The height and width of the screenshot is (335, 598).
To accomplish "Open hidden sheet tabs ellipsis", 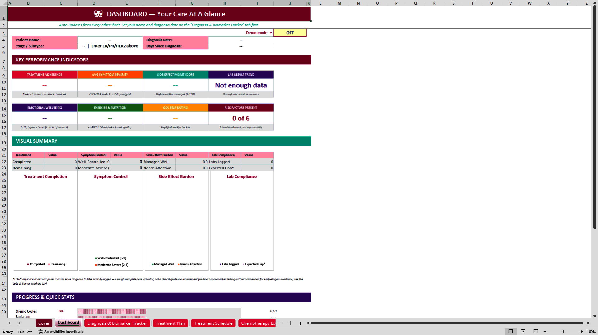I will [x=280, y=323].
